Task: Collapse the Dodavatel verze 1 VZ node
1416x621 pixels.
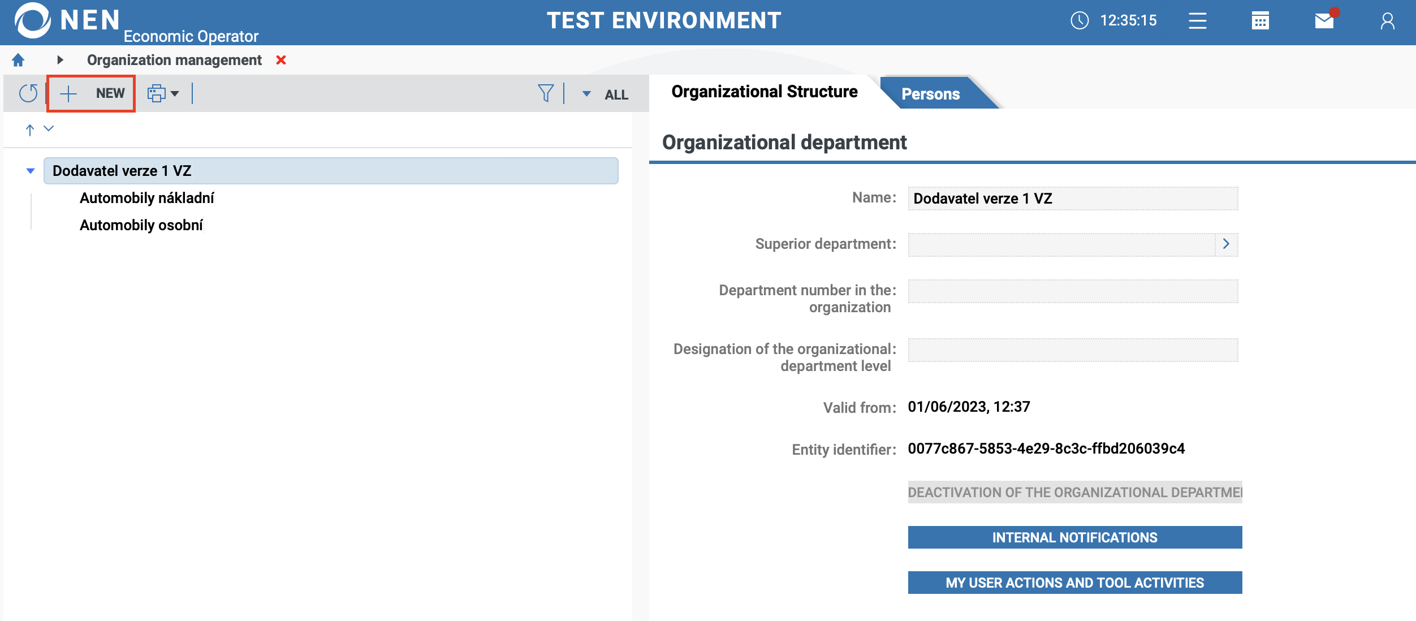Action: 31,171
